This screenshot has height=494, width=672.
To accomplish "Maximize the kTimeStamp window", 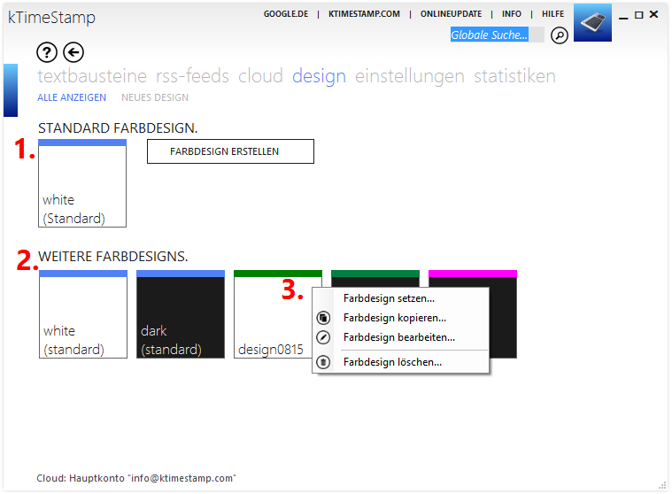I will point(638,15).
